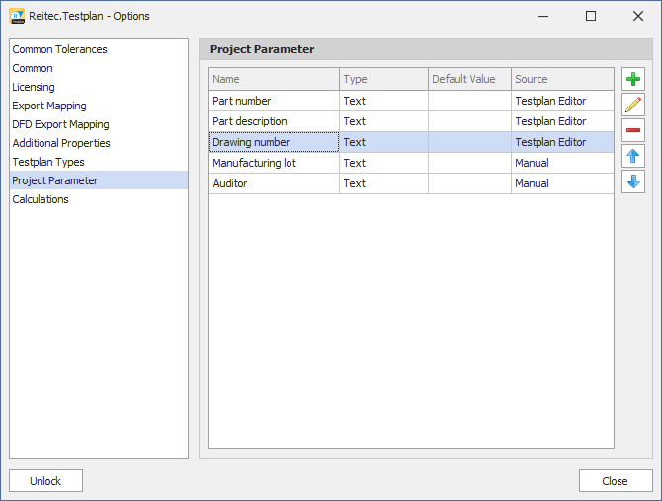
Task: Sort table by Name column header
Action: click(x=273, y=79)
